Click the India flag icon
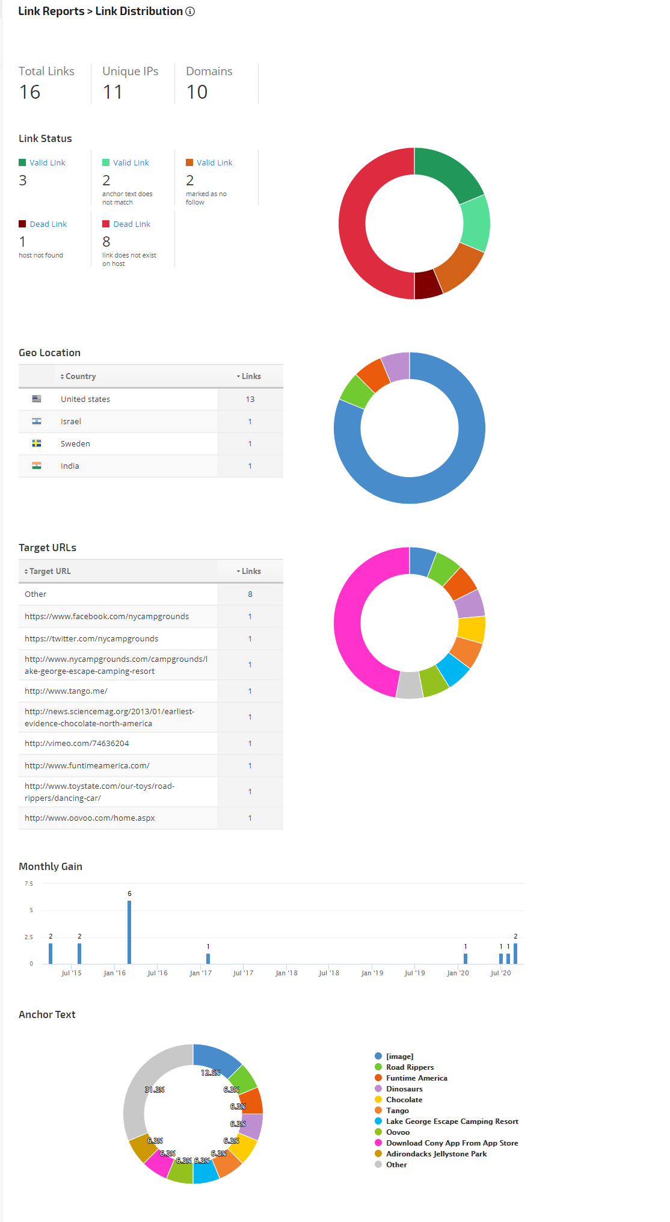 point(37,466)
